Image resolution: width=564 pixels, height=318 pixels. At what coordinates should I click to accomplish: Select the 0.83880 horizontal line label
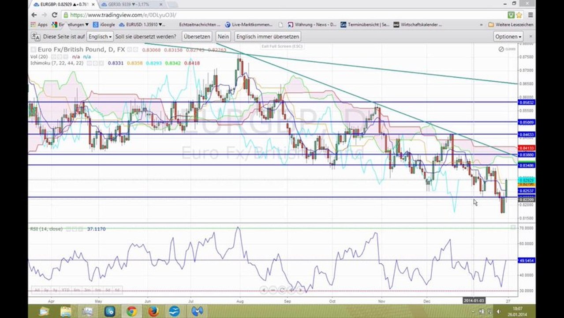(x=526, y=155)
